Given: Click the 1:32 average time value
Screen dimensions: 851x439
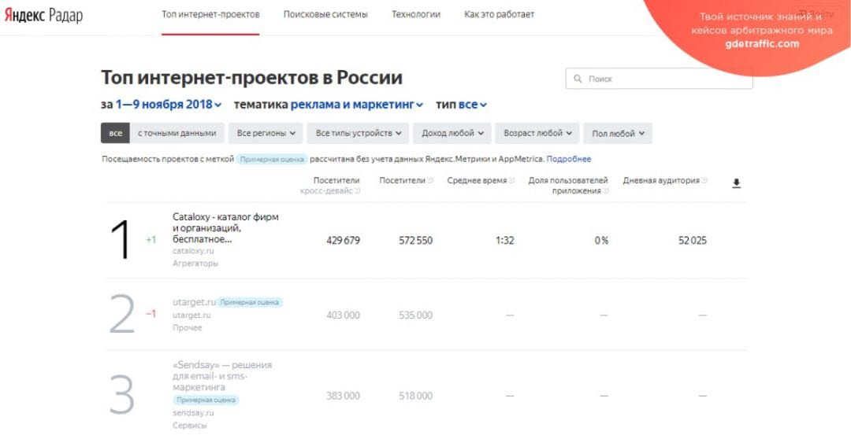Looking at the screenshot, I should click(505, 241).
